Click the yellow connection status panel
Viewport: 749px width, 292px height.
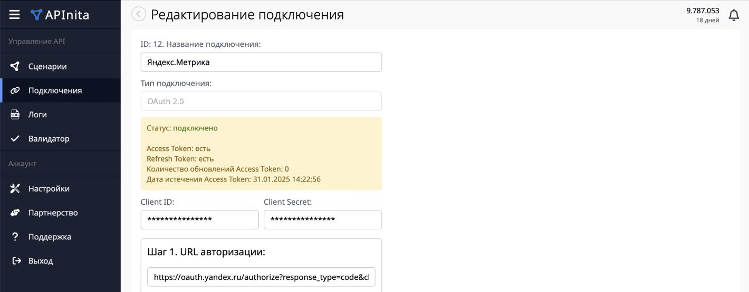261,154
